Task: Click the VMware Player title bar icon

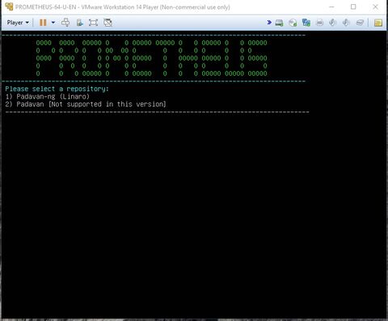Action: coord(9,6)
